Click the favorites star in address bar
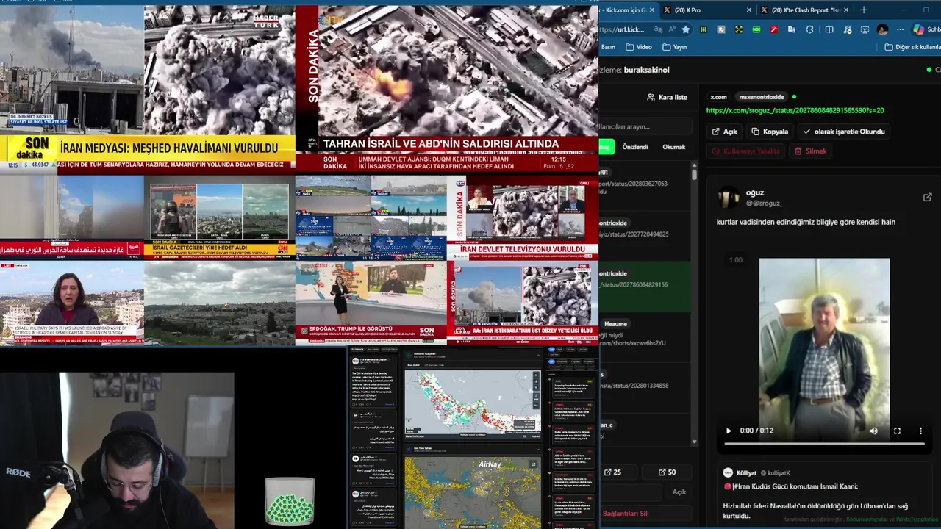 686,29
